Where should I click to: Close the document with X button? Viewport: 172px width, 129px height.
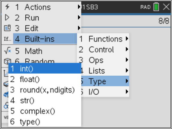coord(166,7)
